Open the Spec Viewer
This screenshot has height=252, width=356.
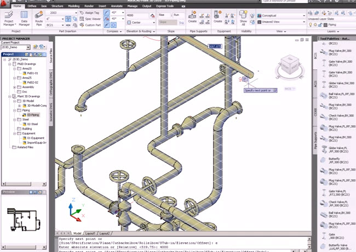(x=90, y=19)
